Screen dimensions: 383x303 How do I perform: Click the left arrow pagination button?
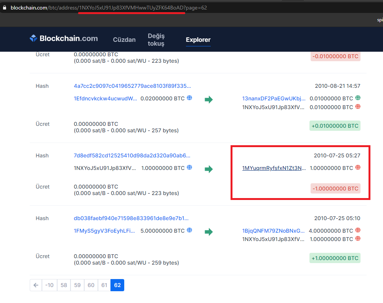coord(36,285)
